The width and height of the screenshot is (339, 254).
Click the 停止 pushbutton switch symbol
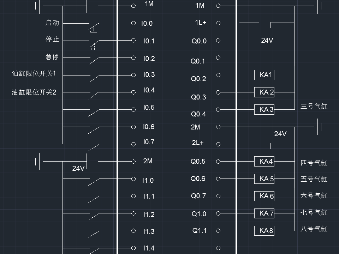94,45
